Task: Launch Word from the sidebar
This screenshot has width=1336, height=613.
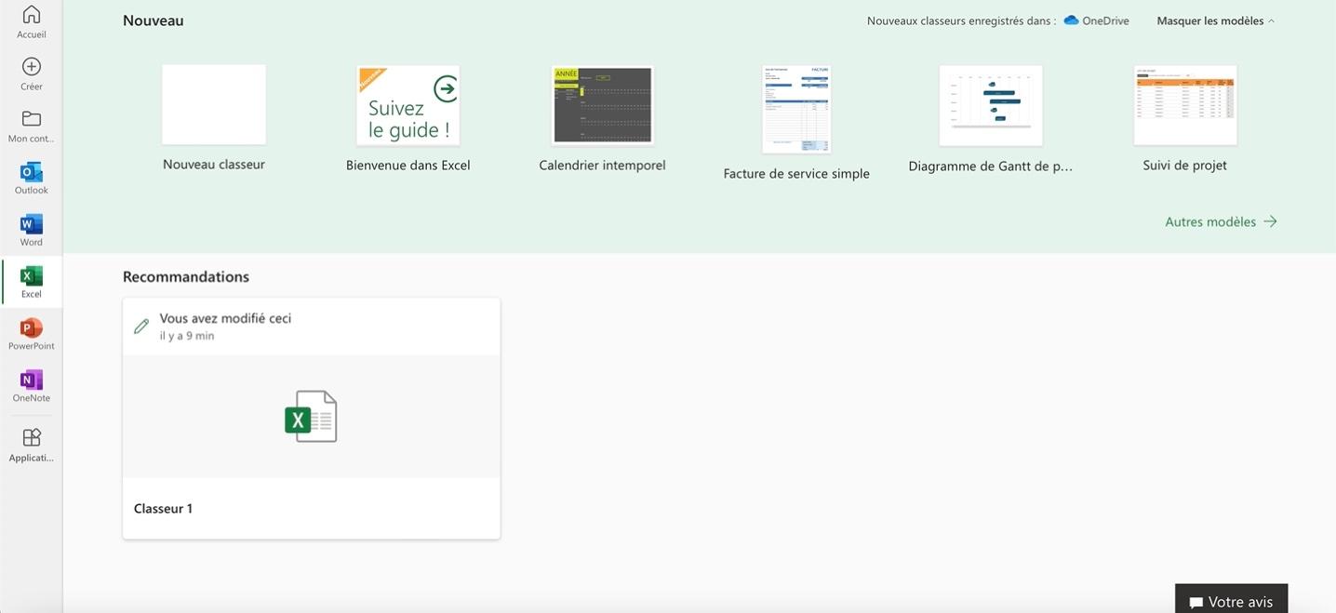Action: tap(32, 224)
